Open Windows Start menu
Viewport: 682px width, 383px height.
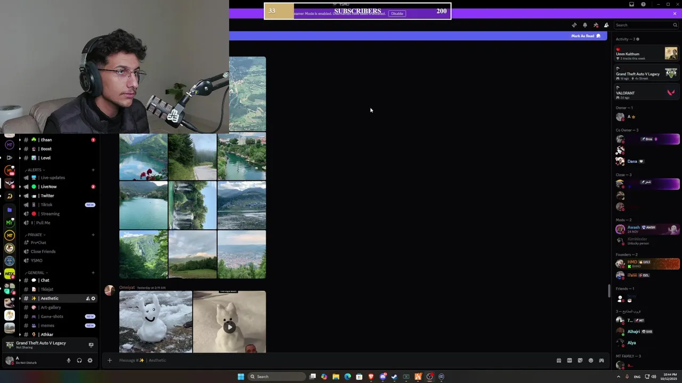[x=241, y=377]
